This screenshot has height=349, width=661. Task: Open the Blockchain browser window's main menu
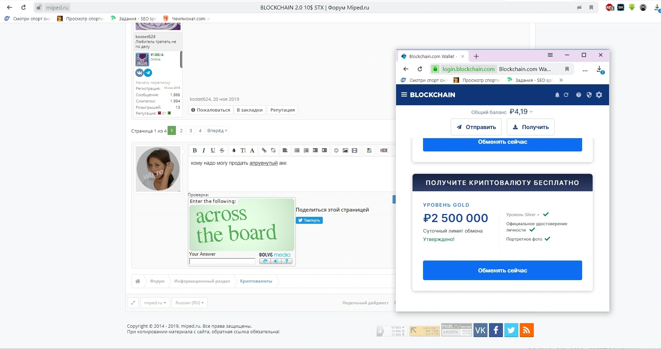[550, 55]
